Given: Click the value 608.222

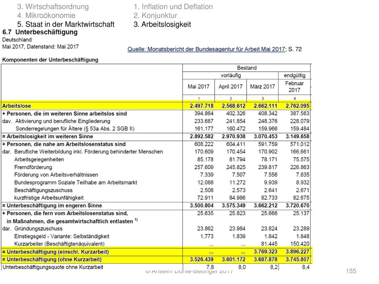Looking at the screenshot, I should 204,144.
